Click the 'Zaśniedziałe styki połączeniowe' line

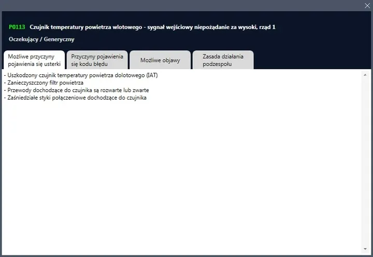pyautogui.click(x=77, y=97)
